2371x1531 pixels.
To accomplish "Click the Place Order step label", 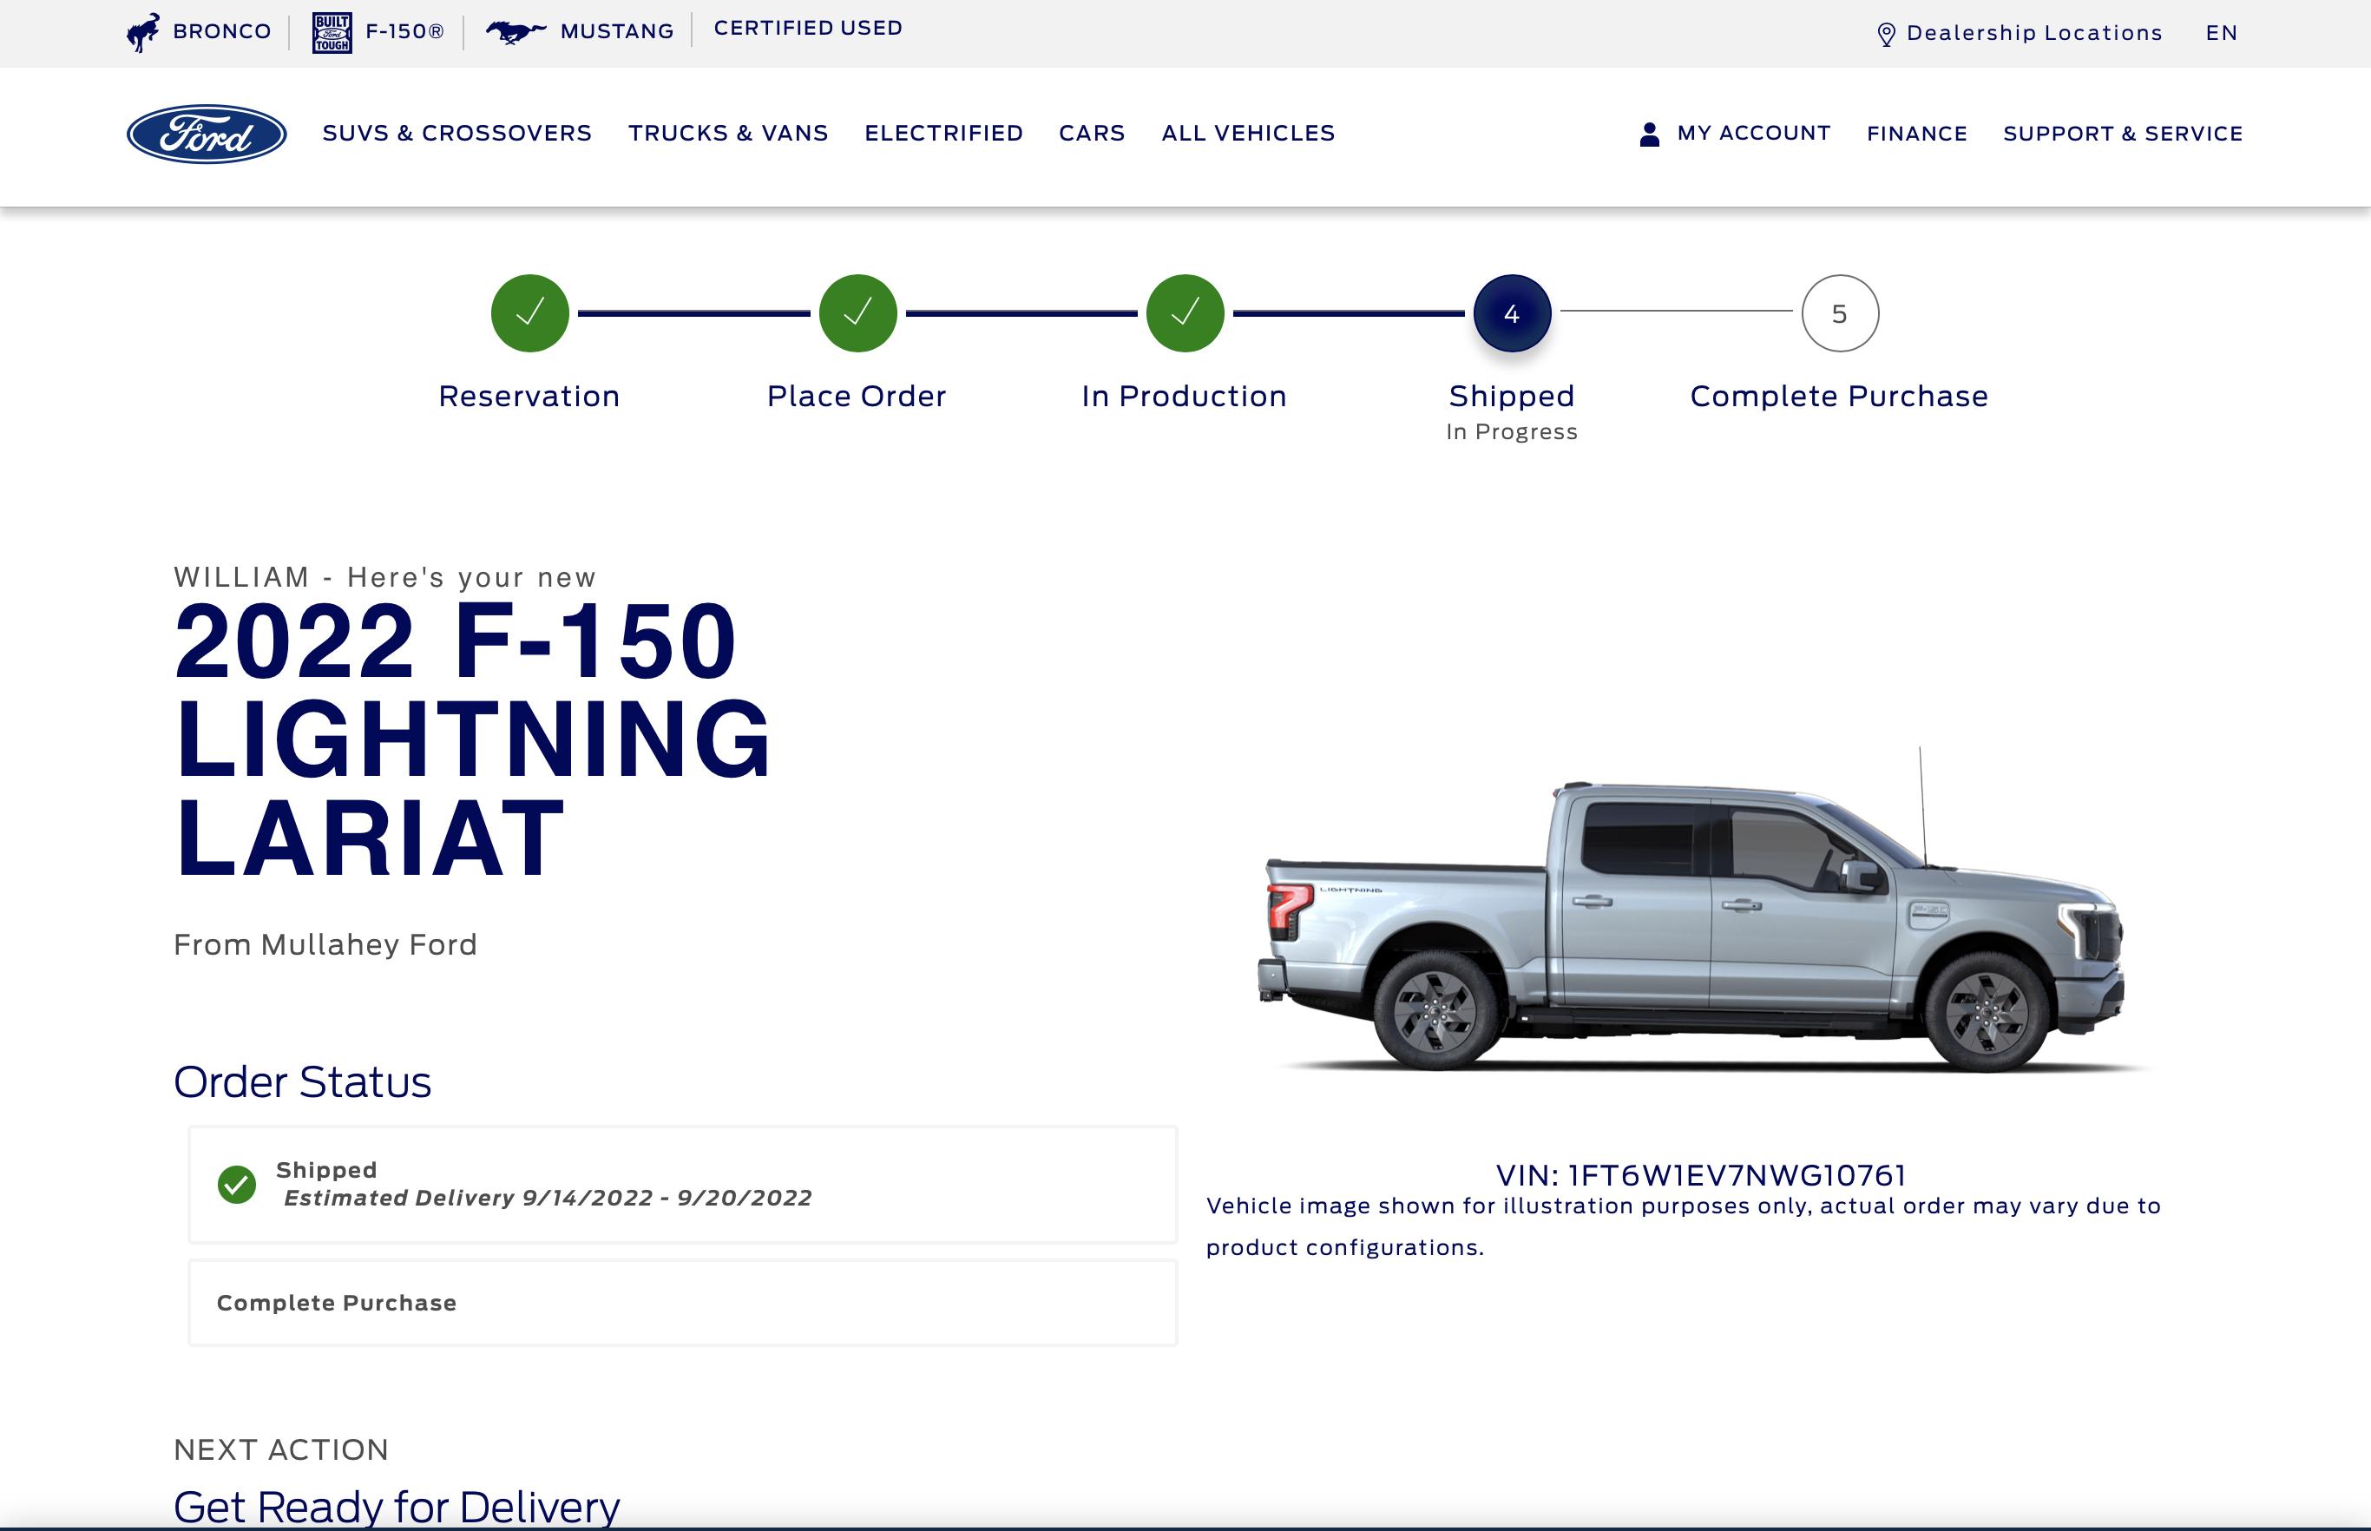I will [857, 397].
